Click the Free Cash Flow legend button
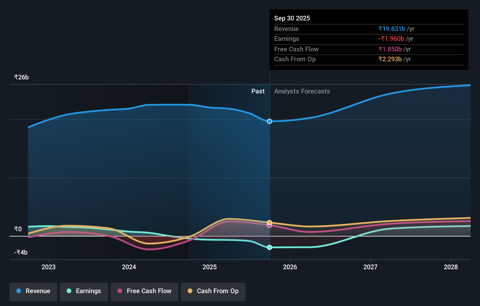This screenshot has width=480, height=306. tap(144, 292)
